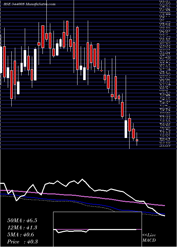Click the '50MA : 46.5' readout
Image resolution: width=177 pixels, height=247 pixels.
(x=22, y=221)
